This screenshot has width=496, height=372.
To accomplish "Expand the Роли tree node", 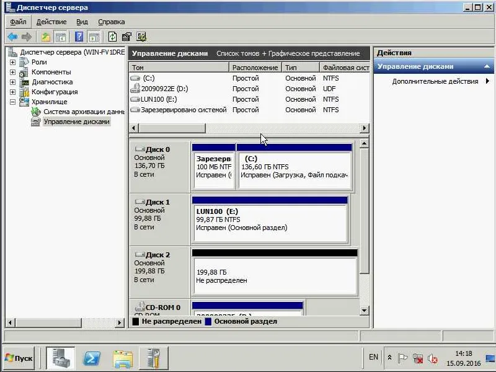I will click(12, 63).
